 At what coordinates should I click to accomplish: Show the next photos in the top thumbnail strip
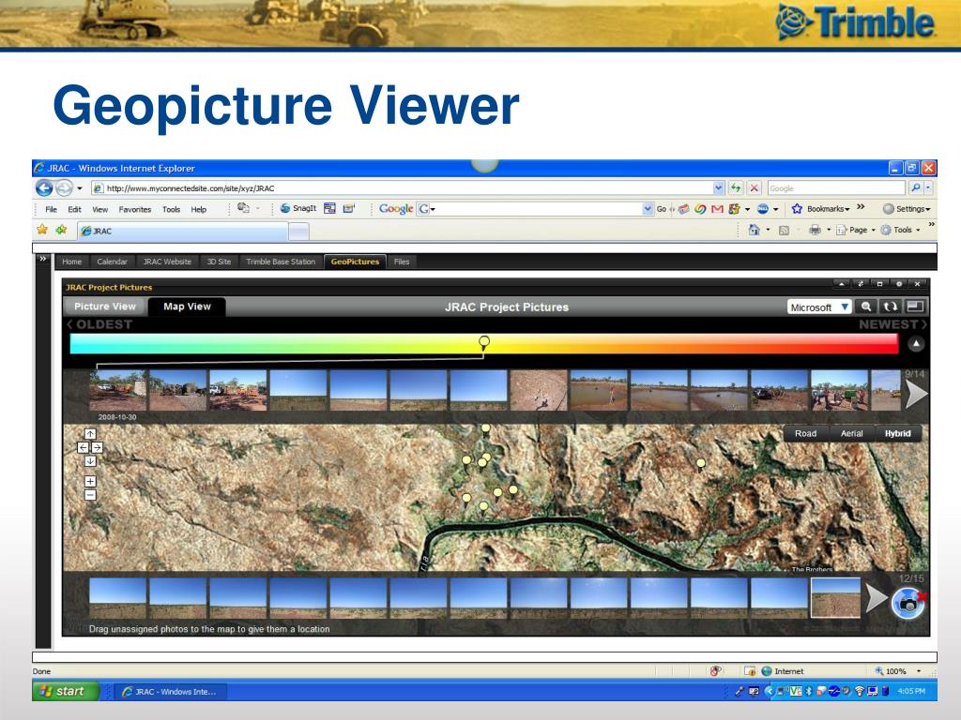click(x=916, y=395)
